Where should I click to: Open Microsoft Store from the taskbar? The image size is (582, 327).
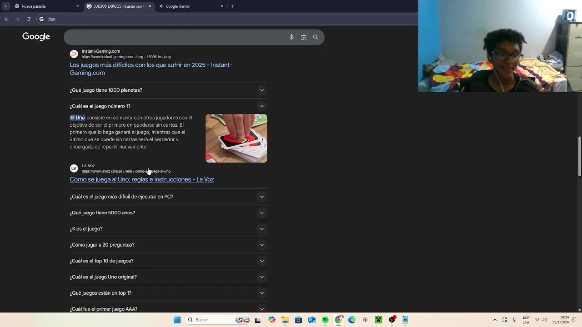(298, 320)
